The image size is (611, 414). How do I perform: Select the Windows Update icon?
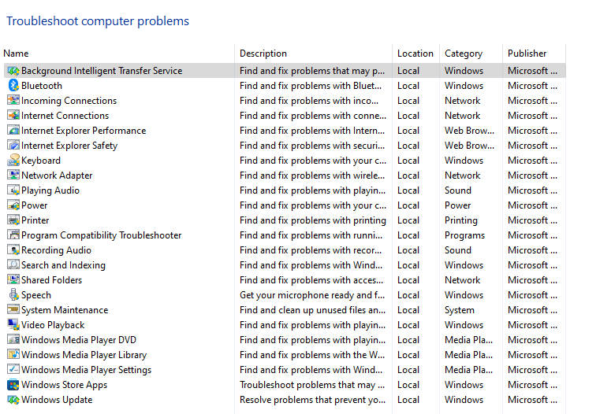(x=13, y=400)
